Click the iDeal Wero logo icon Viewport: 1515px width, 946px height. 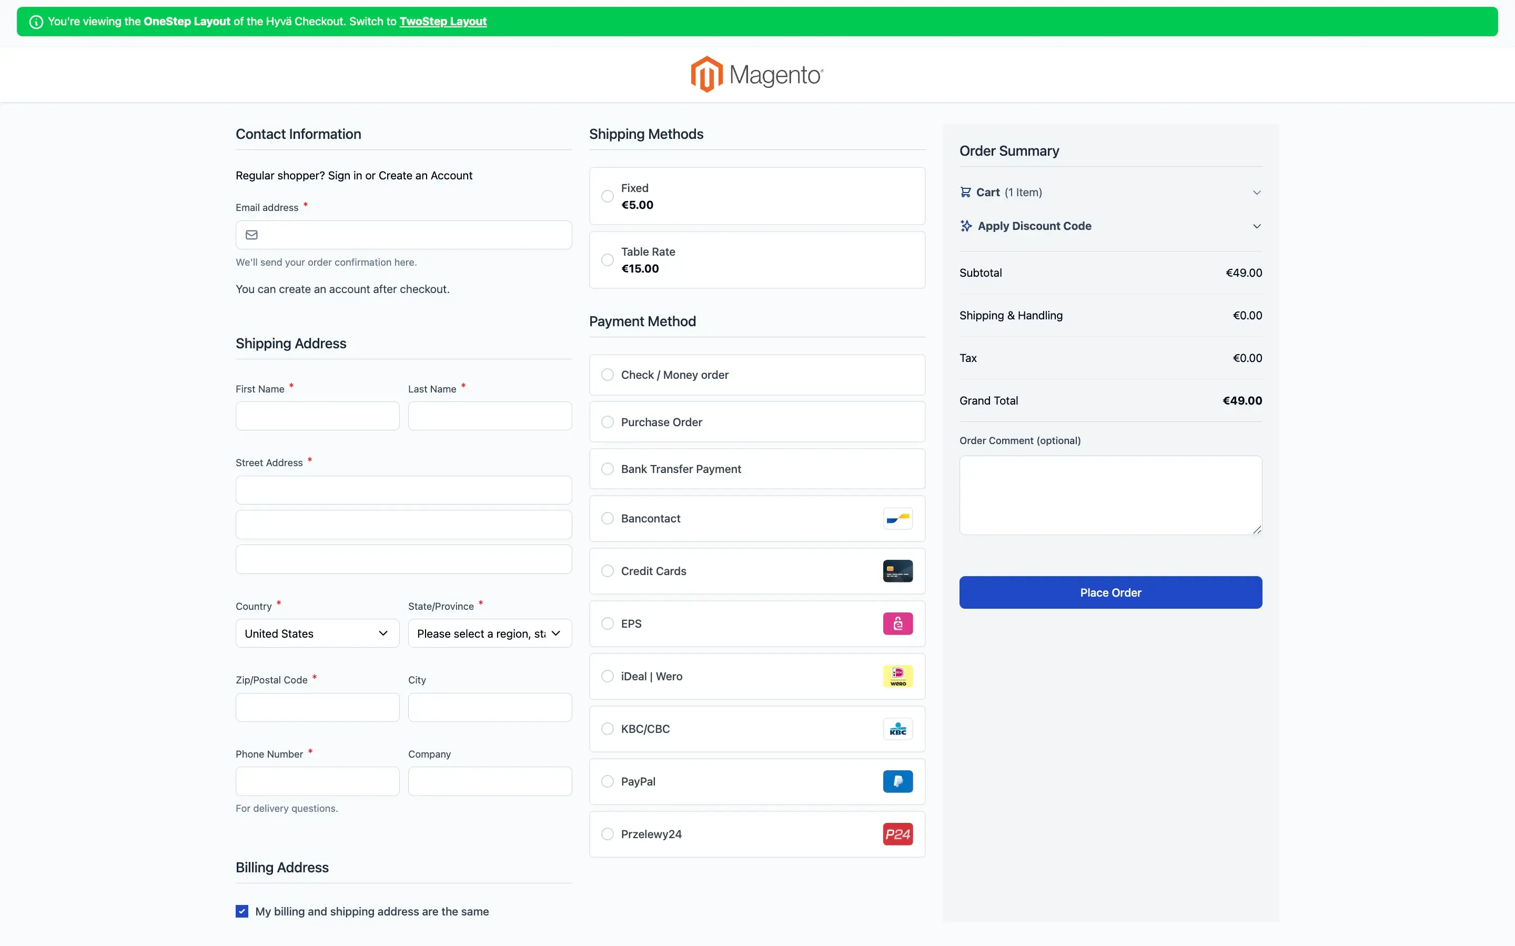click(x=897, y=676)
